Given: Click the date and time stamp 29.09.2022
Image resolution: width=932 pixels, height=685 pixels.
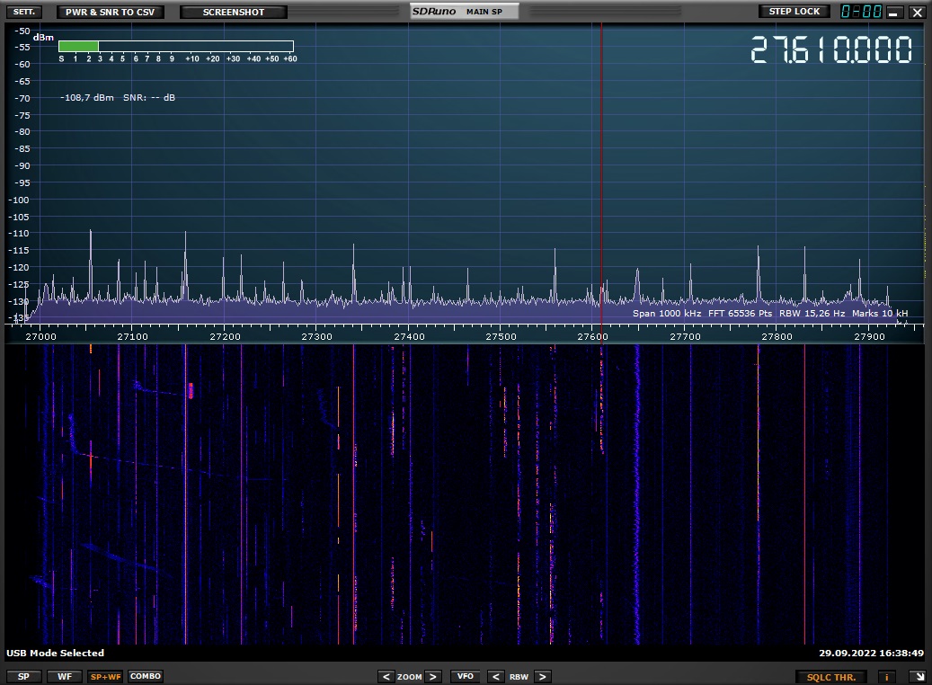Looking at the screenshot, I should point(872,653).
